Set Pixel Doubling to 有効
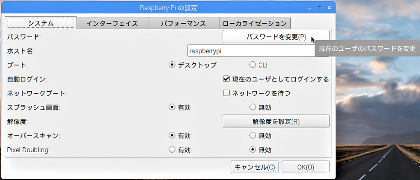This screenshot has height=180, width=420. tap(180, 150)
